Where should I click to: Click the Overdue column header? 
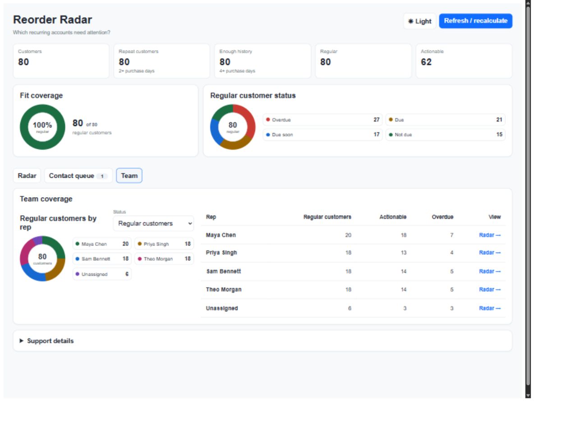[x=442, y=217]
